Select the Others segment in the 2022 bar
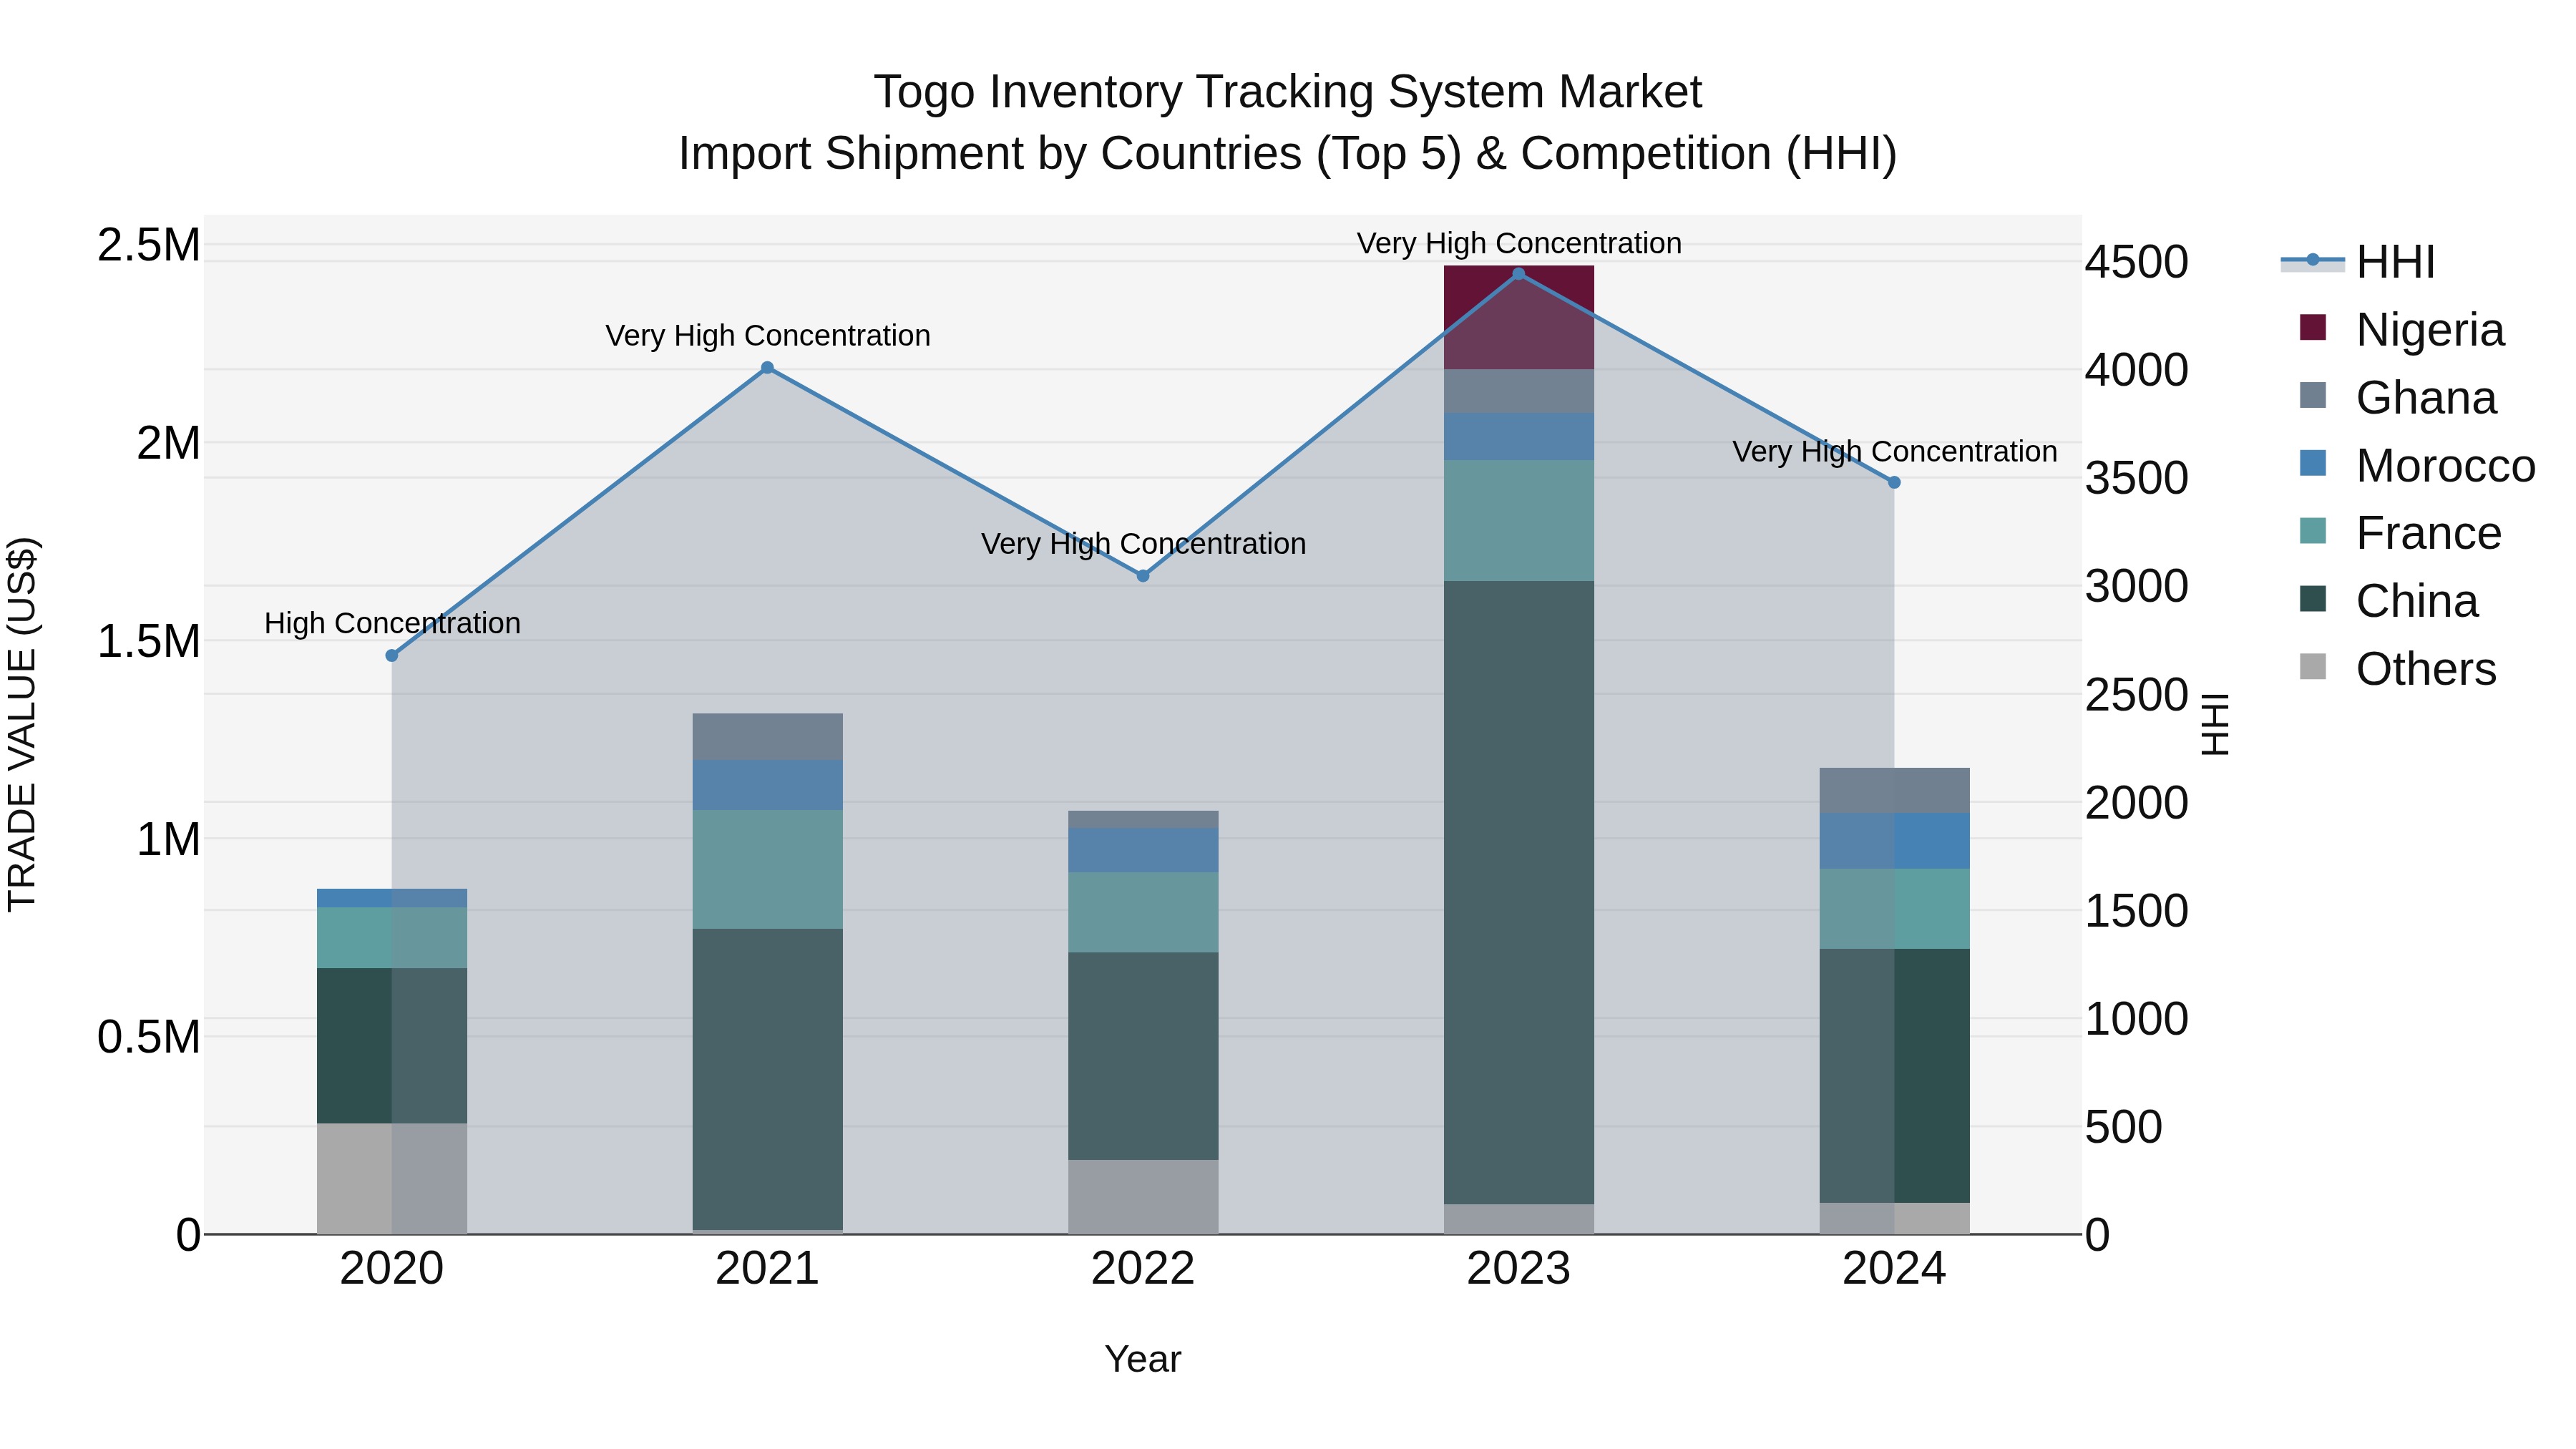This screenshot has width=2576, height=1449. (1143, 1197)
